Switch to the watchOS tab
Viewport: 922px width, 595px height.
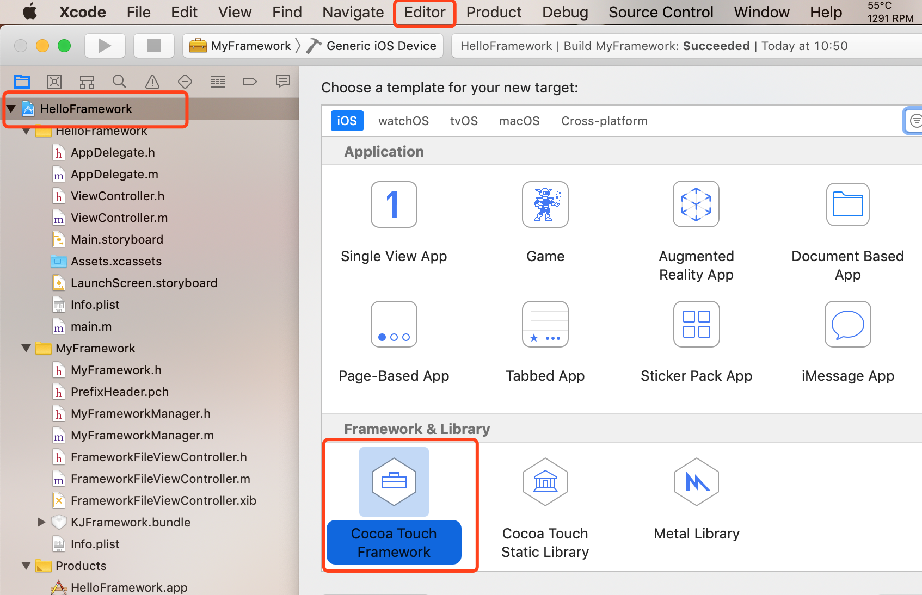(x=403, y=121)
